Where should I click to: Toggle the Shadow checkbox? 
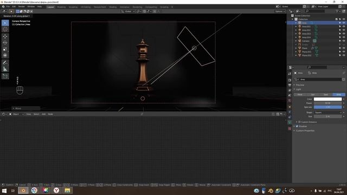(x=297, y=126)
